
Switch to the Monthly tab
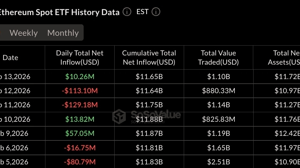point(63,33)
